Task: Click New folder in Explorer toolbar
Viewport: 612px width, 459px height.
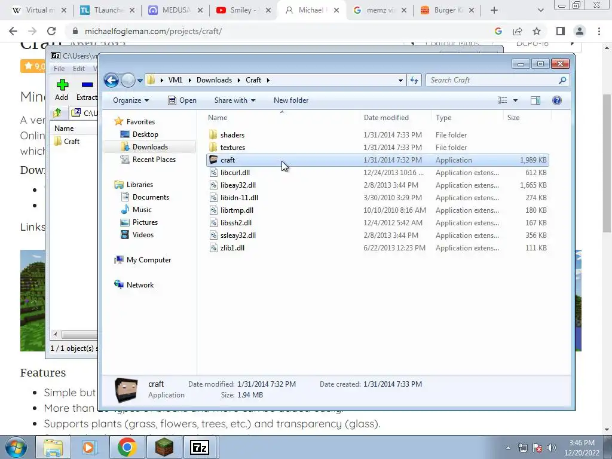Action: tap(291, 100)
